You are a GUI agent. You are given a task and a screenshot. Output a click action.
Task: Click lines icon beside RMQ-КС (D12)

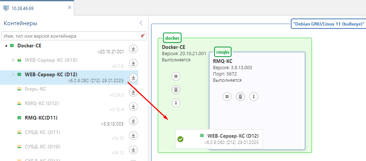(19, 103)
